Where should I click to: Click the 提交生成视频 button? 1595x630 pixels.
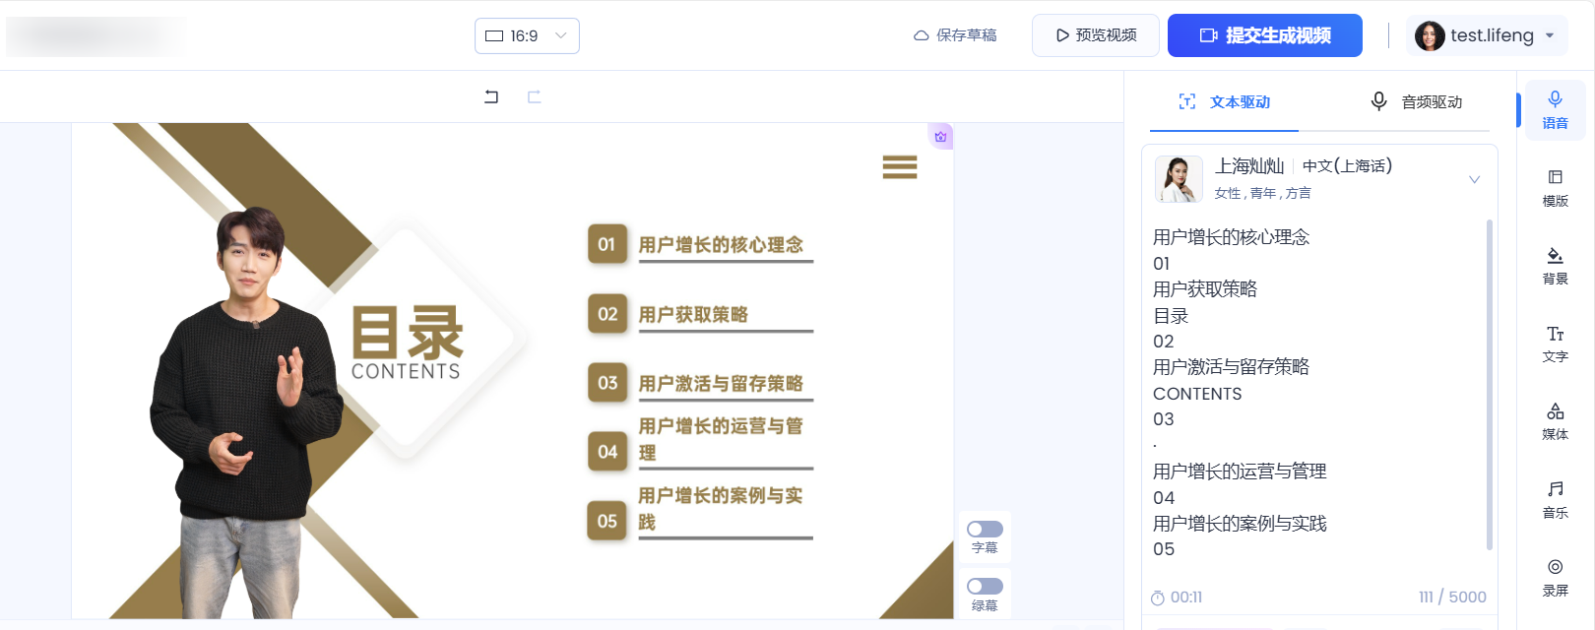[x=1264, y=36]
